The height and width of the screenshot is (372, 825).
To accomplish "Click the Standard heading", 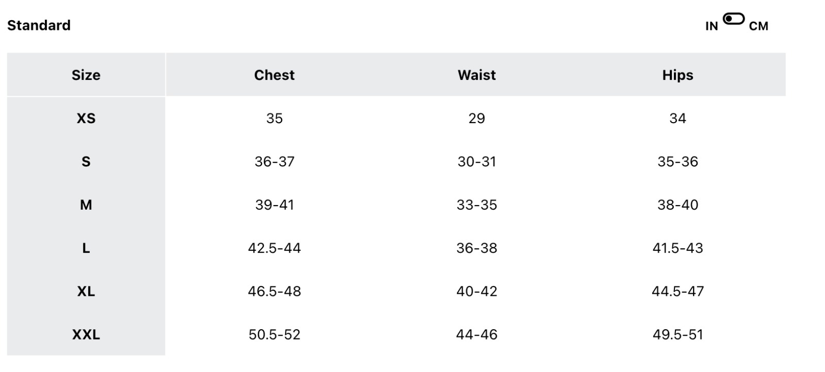I will tap(39, 25).
